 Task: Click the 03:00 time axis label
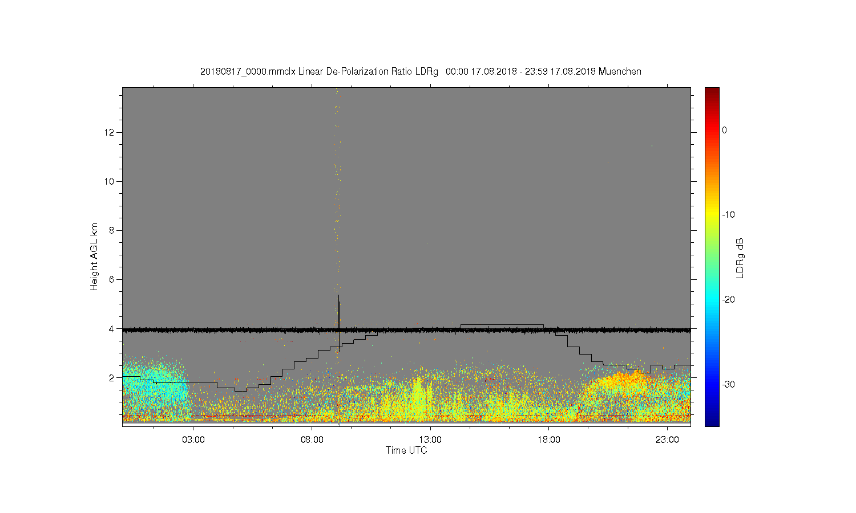click(193, 440)
